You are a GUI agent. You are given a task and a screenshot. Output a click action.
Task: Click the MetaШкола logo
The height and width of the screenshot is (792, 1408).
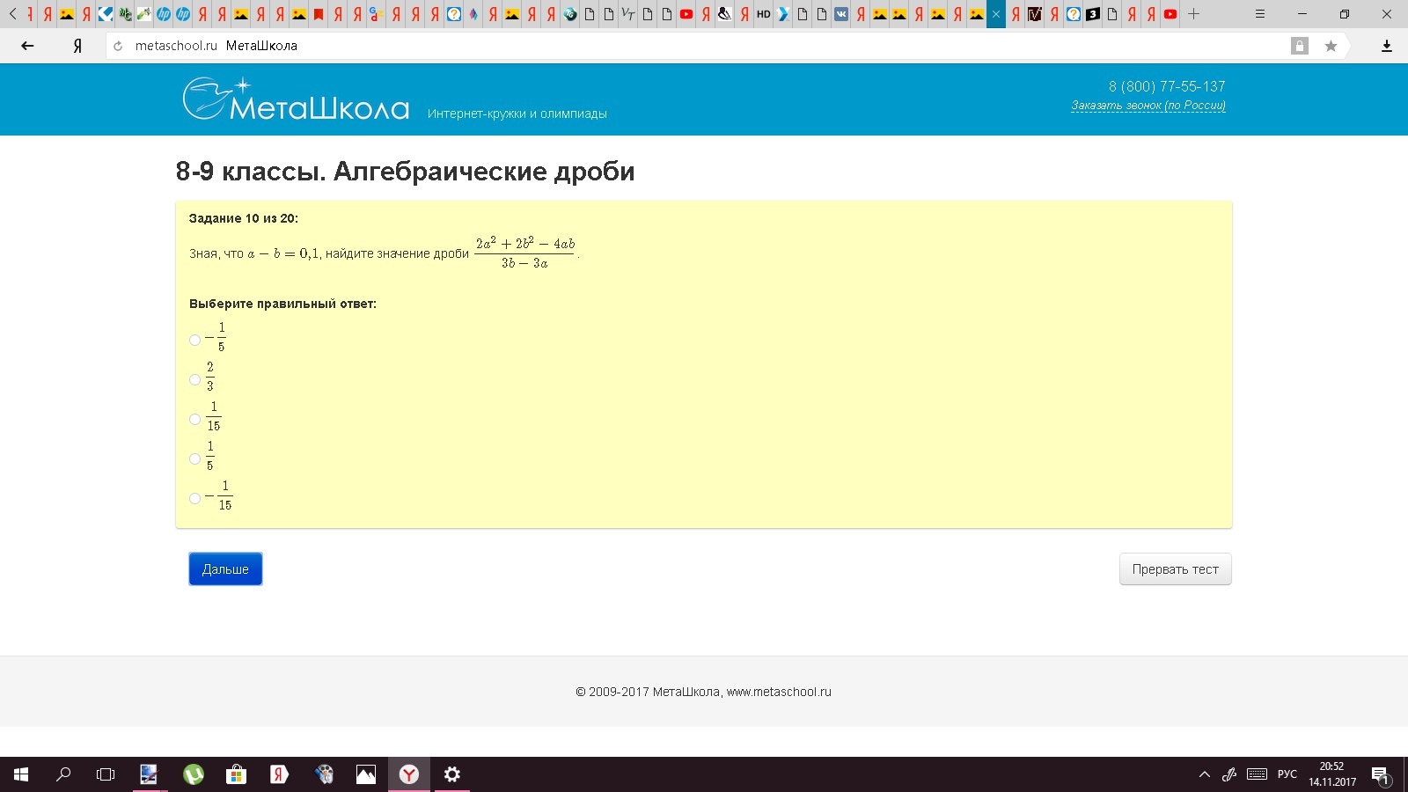tap(296, 99)
